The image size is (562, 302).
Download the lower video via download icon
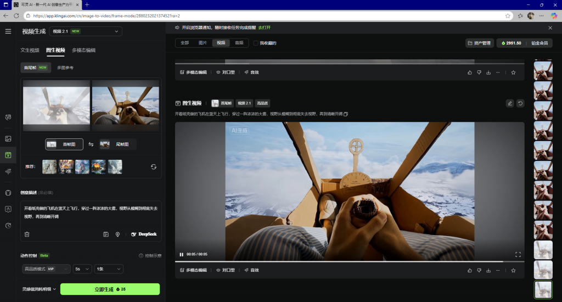pos(488,270)
